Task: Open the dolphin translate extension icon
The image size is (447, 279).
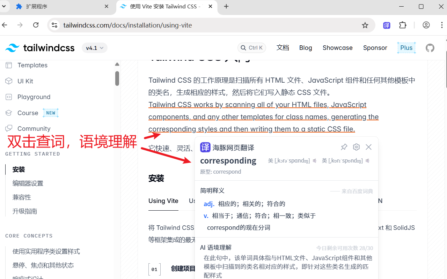Action: [x=387, y=25]
